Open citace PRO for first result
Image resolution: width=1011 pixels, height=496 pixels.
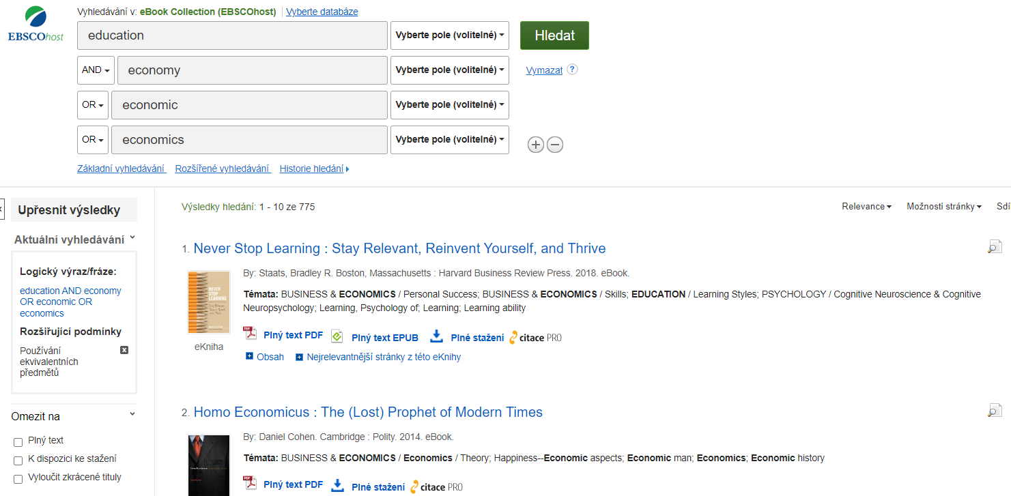[x=536, y=337]
